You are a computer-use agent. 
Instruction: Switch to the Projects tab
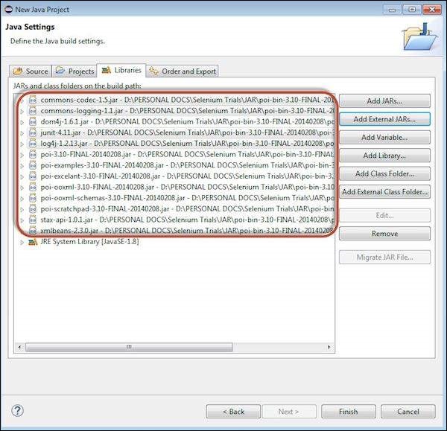(x=74, y=71)
